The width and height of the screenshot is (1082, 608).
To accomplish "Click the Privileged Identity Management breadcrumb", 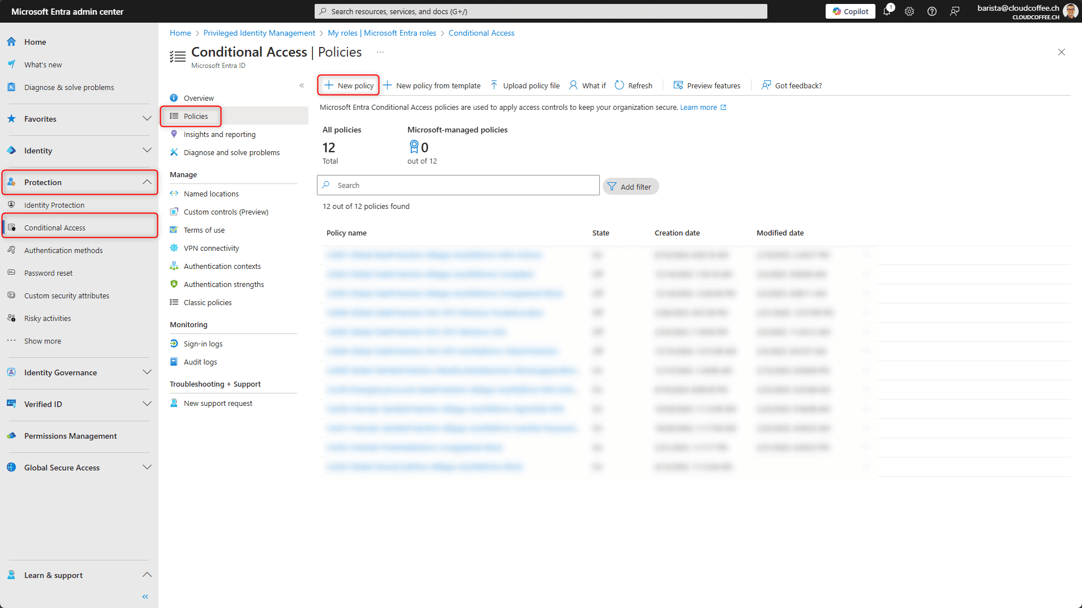I will [259, 33].
